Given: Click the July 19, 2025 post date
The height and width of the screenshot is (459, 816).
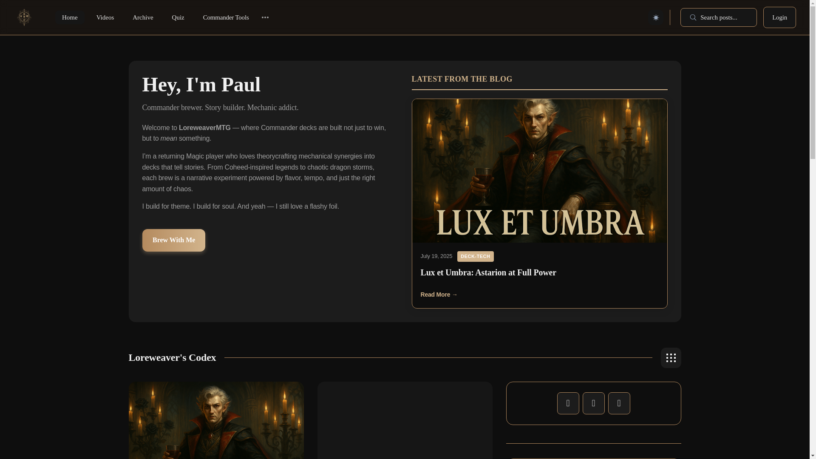Looking at the screenshot, I should click(436, 256).
